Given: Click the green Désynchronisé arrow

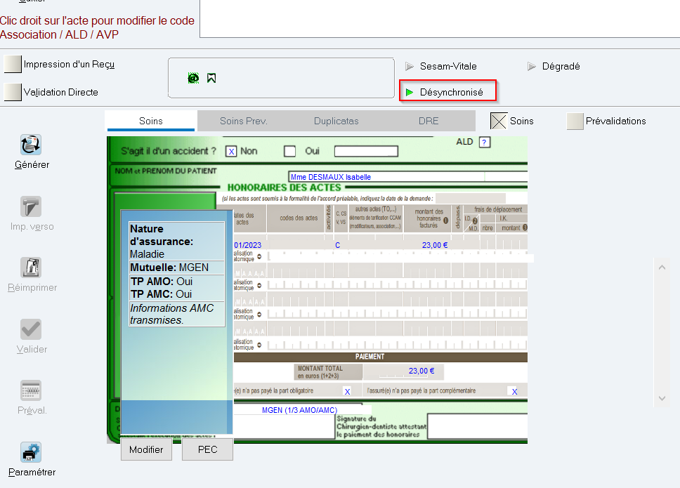Looking at the screenshot, I should click(410, 92).
